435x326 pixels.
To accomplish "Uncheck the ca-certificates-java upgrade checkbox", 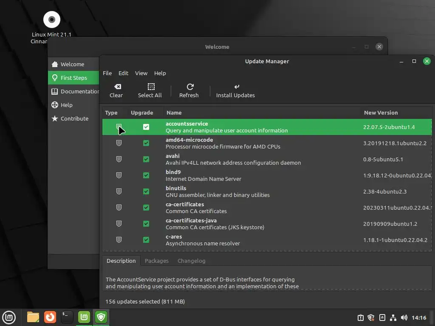I will [x=146, y=224].
